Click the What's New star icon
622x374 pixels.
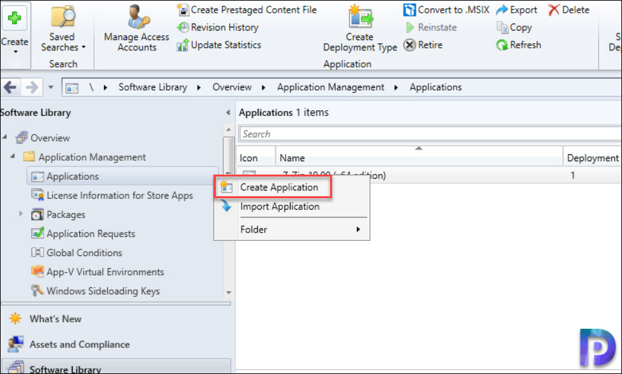15,319
